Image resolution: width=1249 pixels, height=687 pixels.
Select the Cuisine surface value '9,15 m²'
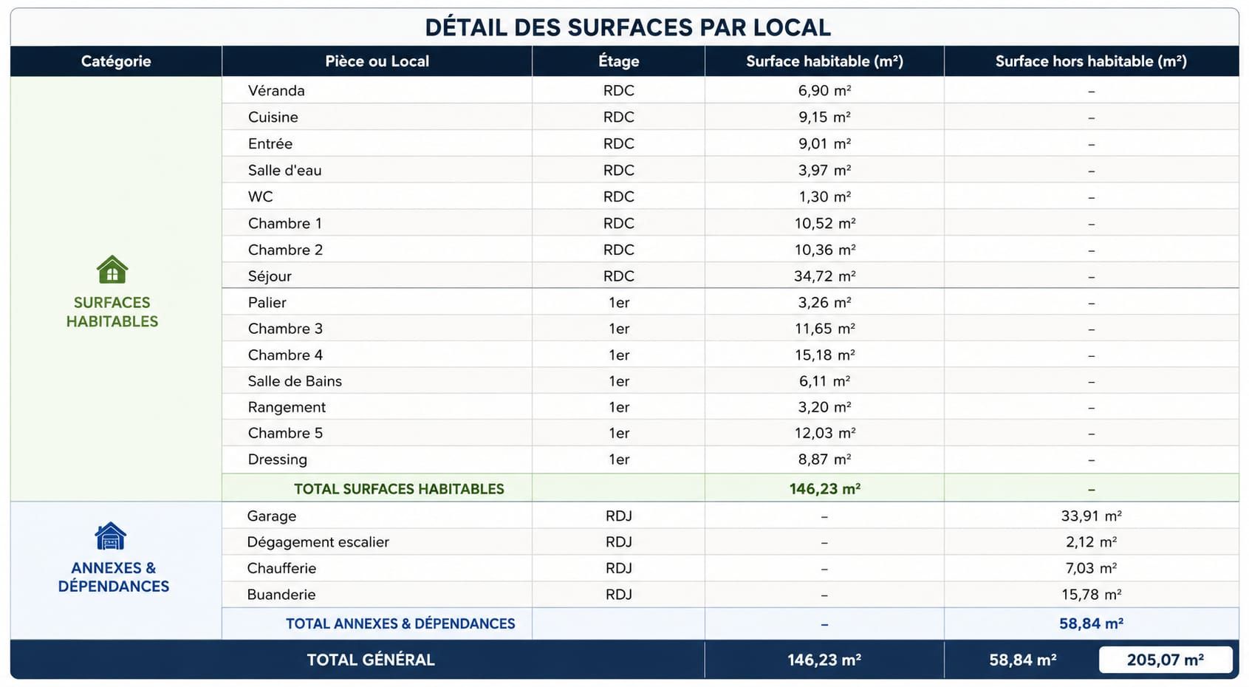click(x=824, y=117)
